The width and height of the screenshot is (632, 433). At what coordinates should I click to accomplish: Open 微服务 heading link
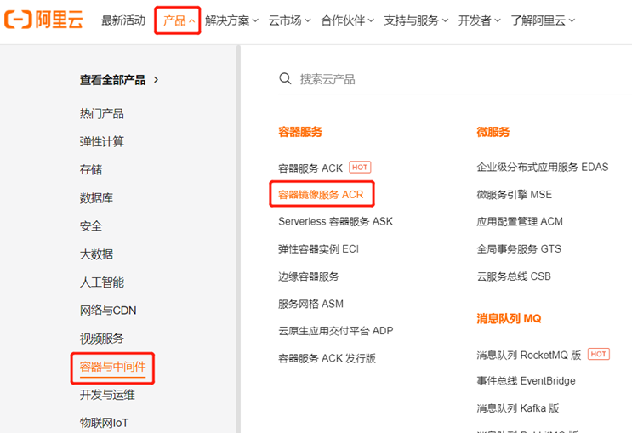[493, 132]
